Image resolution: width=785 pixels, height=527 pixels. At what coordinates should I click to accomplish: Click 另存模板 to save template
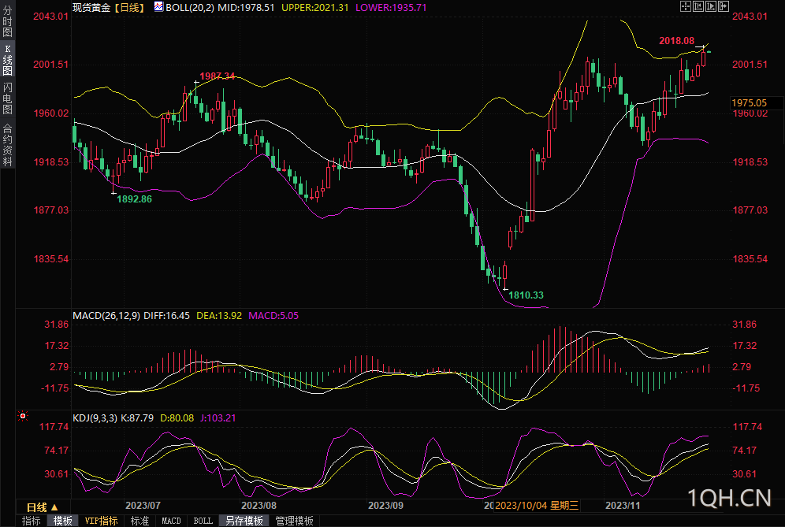244,521
